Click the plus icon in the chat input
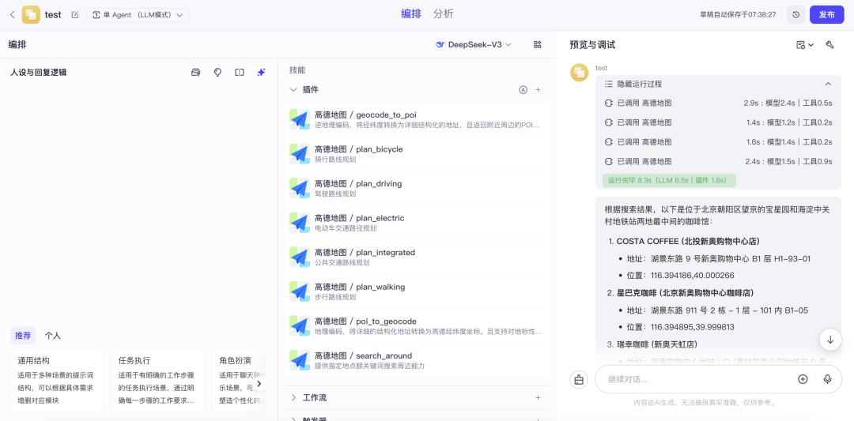The height and width of the screenshot is (421, 854). click(x=803, y=379)
